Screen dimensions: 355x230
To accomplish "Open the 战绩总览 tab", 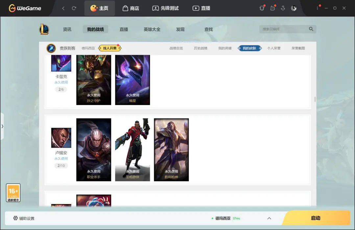I will pyautogui.click(x=176, y=48).
